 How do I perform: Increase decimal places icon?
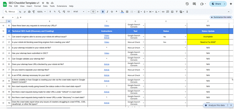coord(64,12)
